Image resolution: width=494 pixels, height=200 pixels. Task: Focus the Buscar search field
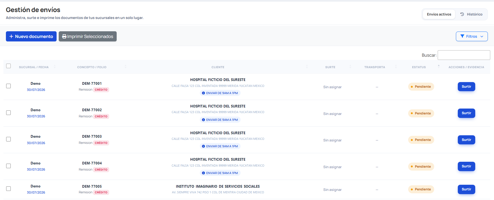[464, 55]
